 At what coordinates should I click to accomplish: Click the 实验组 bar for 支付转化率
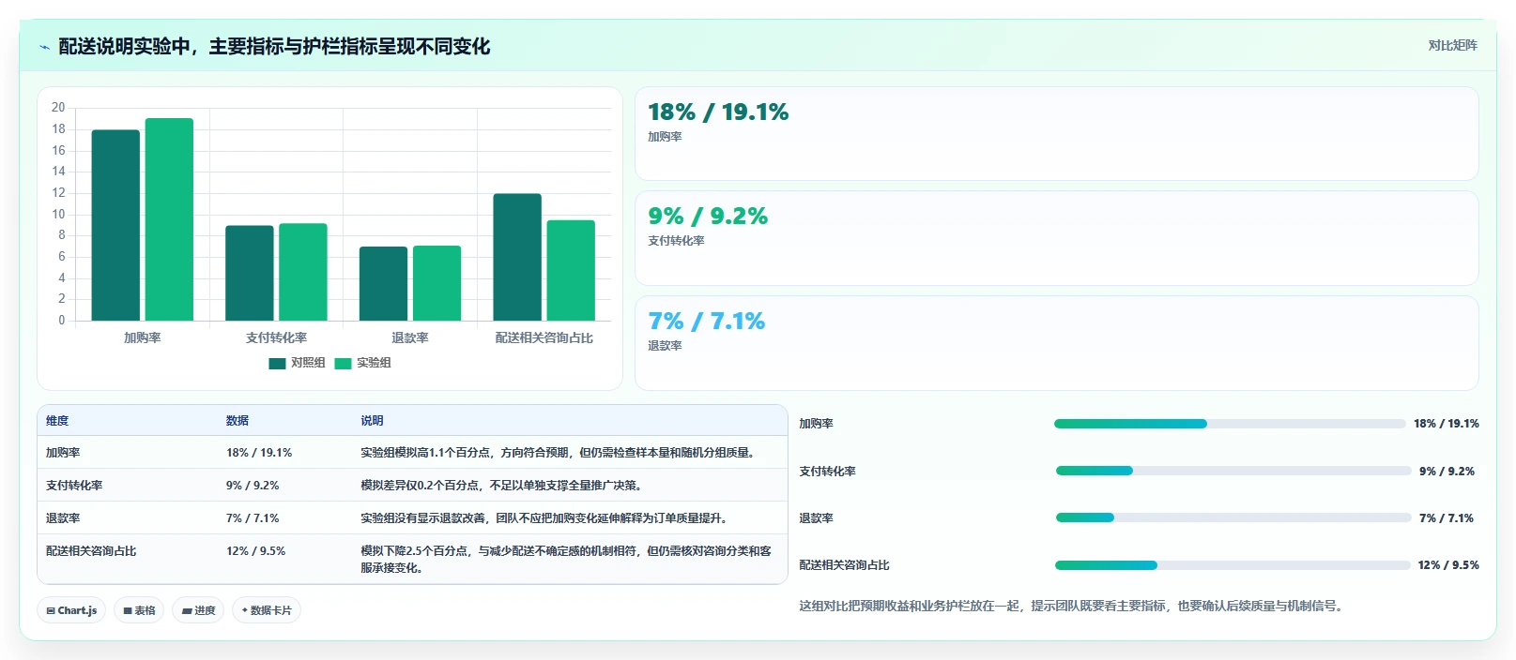303,272
